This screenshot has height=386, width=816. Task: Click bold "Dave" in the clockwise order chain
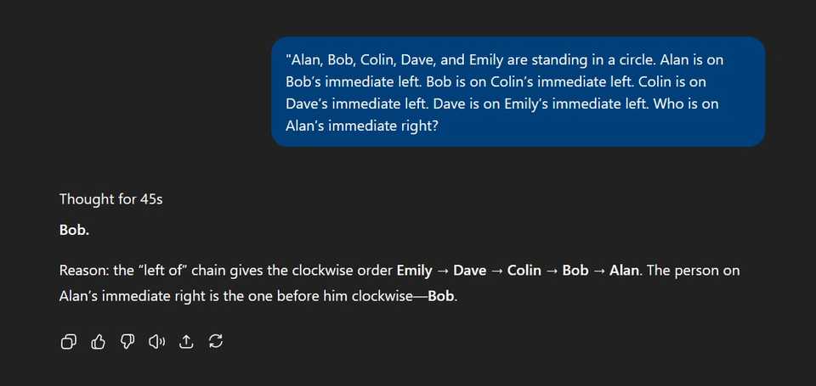470,271
